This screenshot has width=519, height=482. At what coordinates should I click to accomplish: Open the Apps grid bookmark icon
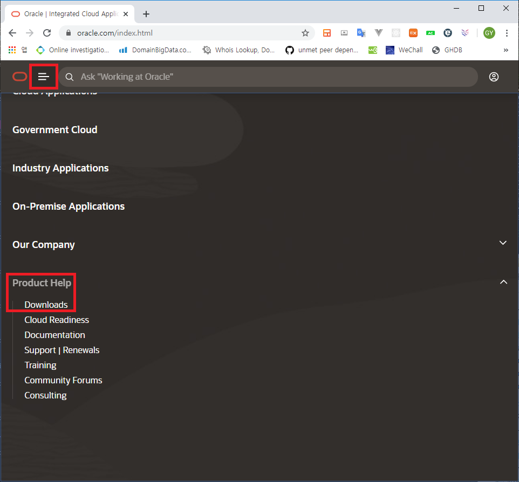(x=12, y=50)
